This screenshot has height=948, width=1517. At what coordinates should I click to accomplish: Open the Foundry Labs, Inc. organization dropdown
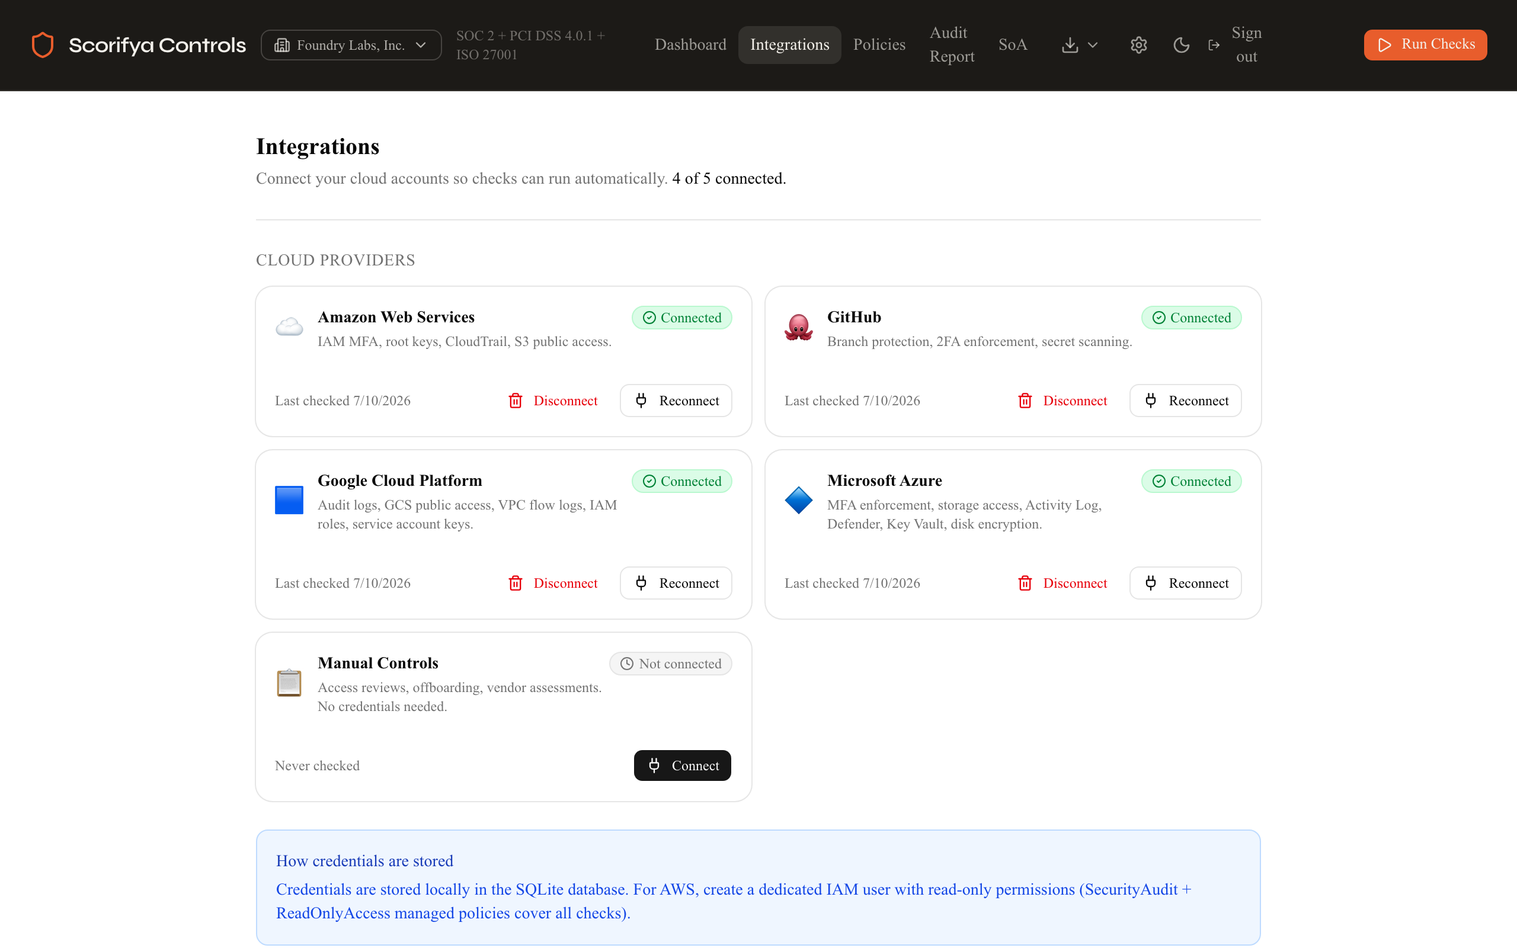pos(351,45)
